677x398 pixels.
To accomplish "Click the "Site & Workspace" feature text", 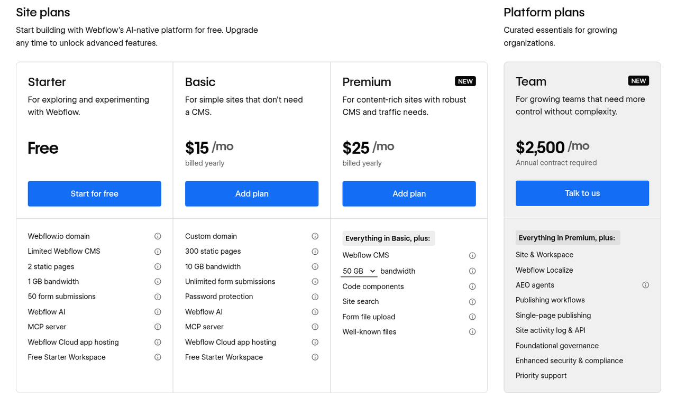I will point(545,255).
